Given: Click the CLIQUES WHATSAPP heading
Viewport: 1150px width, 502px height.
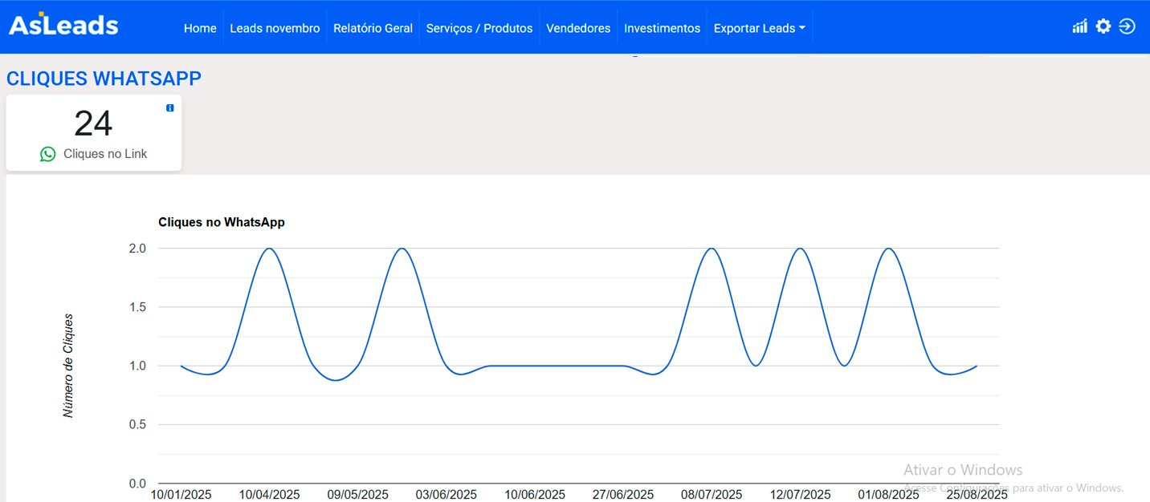Looking at the screenshot, I should point(104,79).
